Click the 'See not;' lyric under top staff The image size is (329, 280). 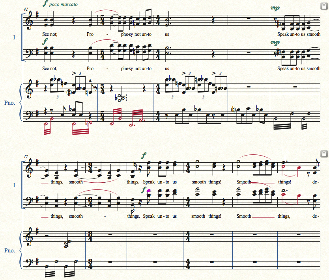[x=50, y=34]
